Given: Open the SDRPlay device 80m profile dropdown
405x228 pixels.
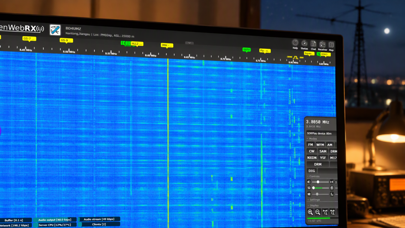Looking at the screenshot, I should [x=321, y=133].
